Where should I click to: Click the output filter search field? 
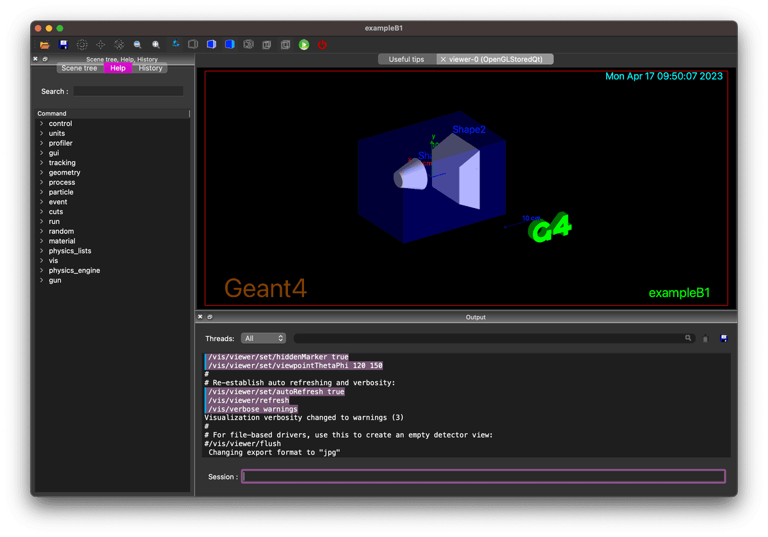494,338
